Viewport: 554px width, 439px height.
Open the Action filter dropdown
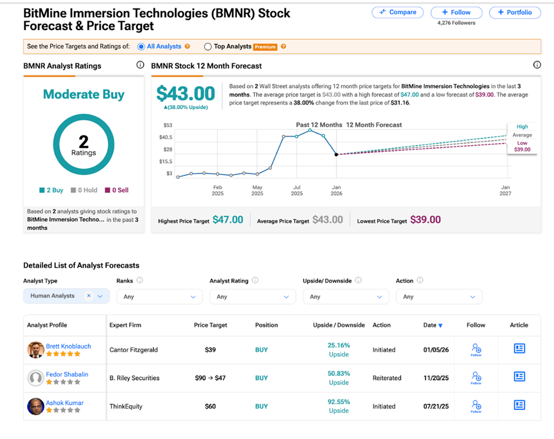coord(438,297)
